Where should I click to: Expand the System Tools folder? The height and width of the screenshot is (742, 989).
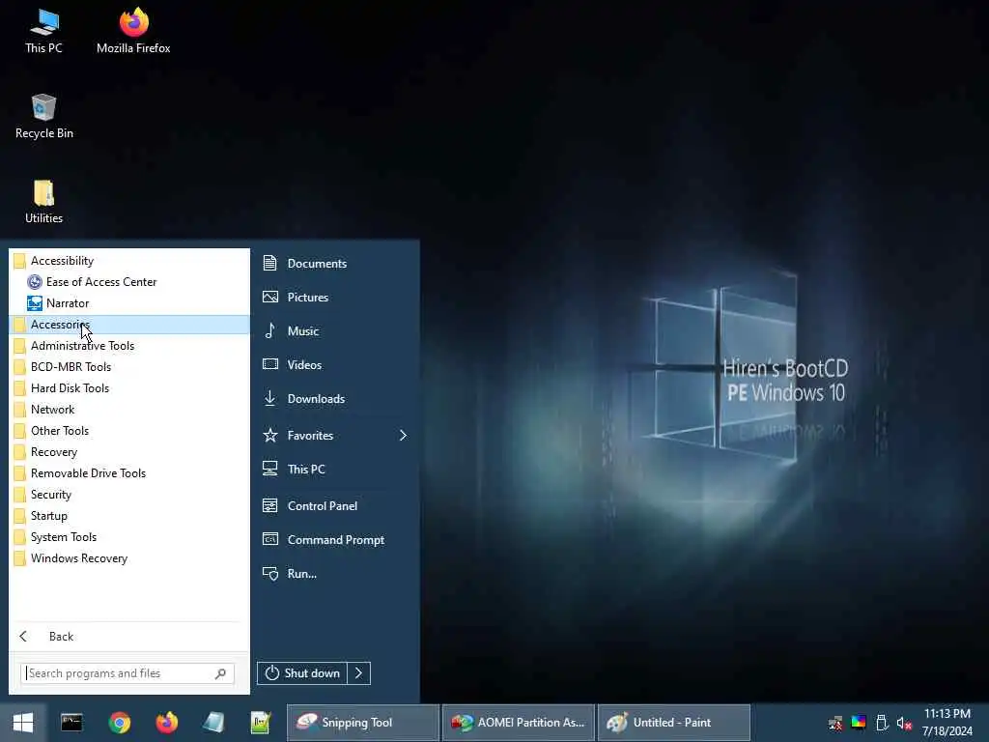coord(129,537)
